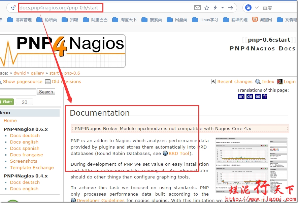The width and height of the screenshot is (298, 203).
Task: Open Template Exchange in sidebar
Action: pos(32,167)
